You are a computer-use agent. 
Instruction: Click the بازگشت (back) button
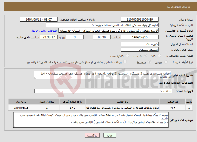point(92,135)
